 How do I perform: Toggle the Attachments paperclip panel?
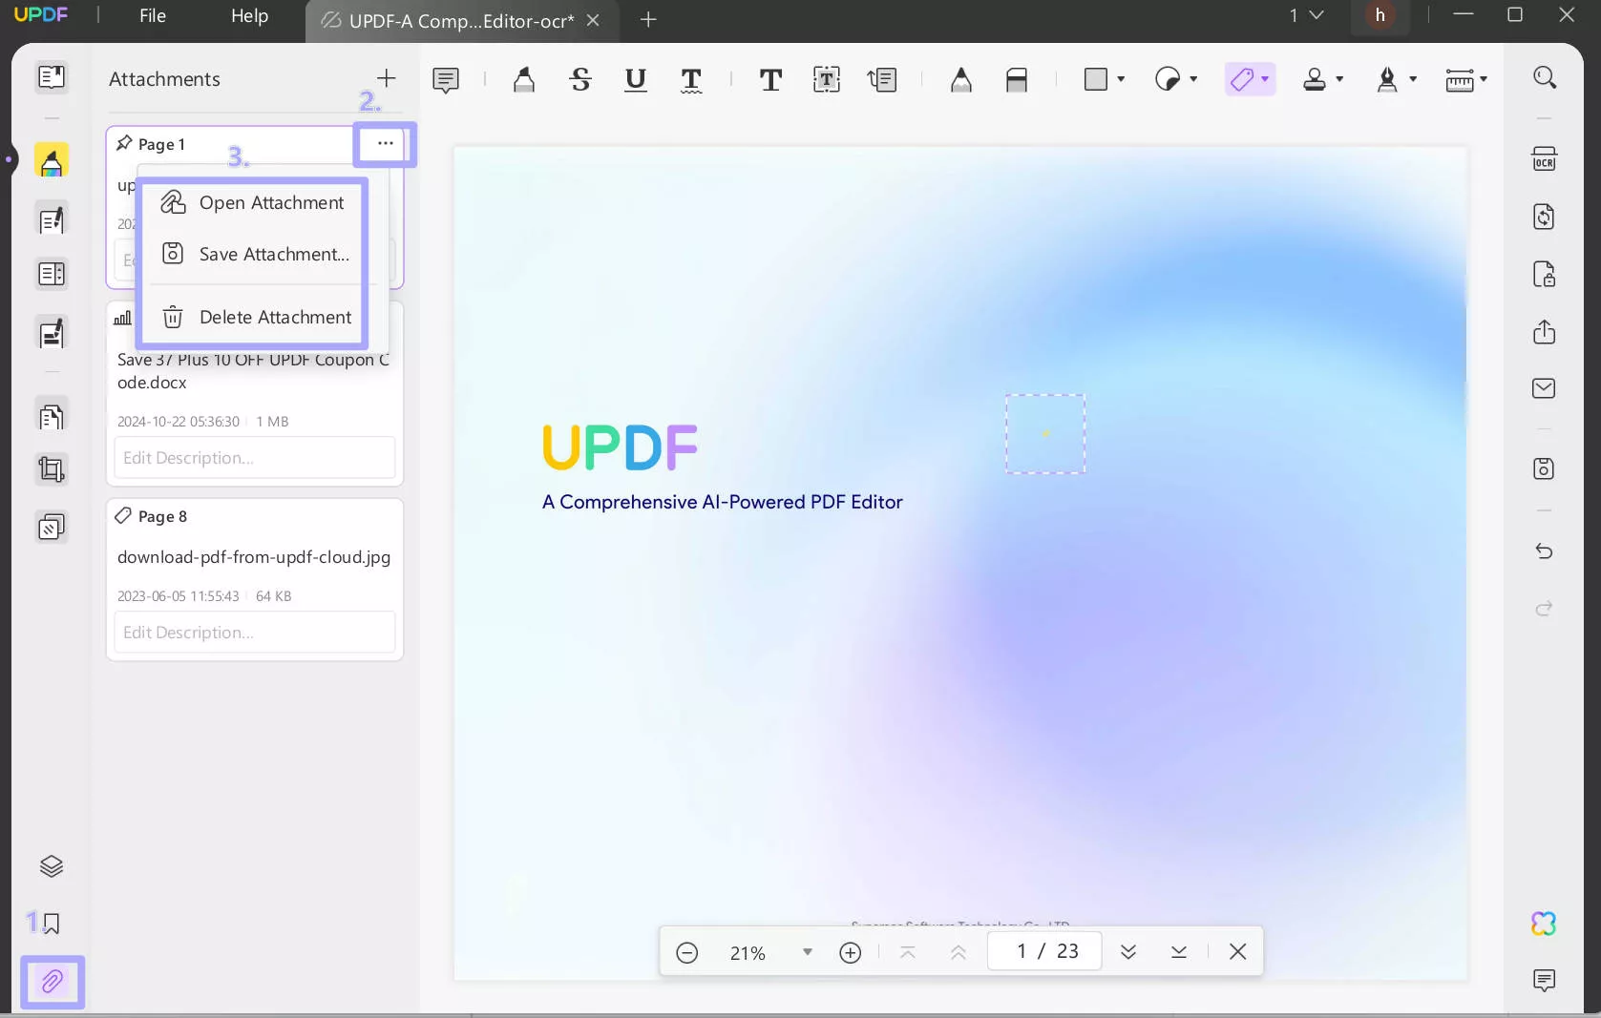[x=52, y=981]
